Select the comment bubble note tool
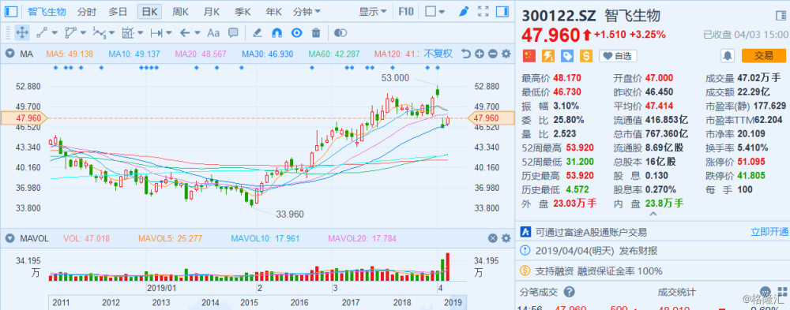 (233, 33)
